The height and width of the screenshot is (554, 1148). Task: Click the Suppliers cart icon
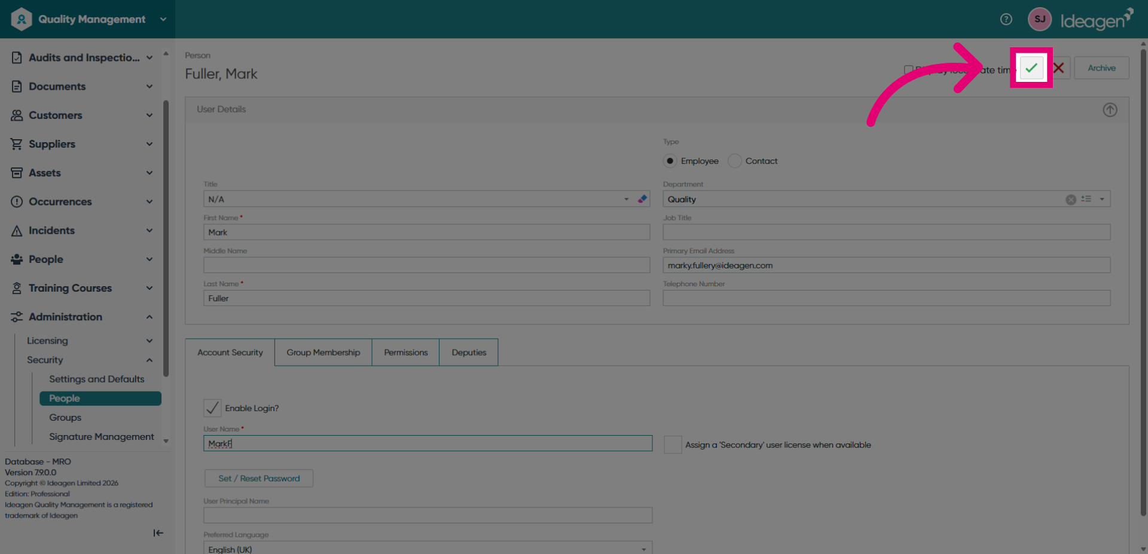click(17, 144)
